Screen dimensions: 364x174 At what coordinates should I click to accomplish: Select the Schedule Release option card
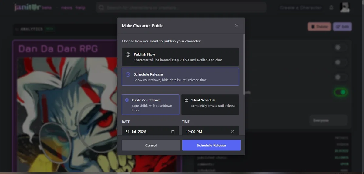[180, 77]
